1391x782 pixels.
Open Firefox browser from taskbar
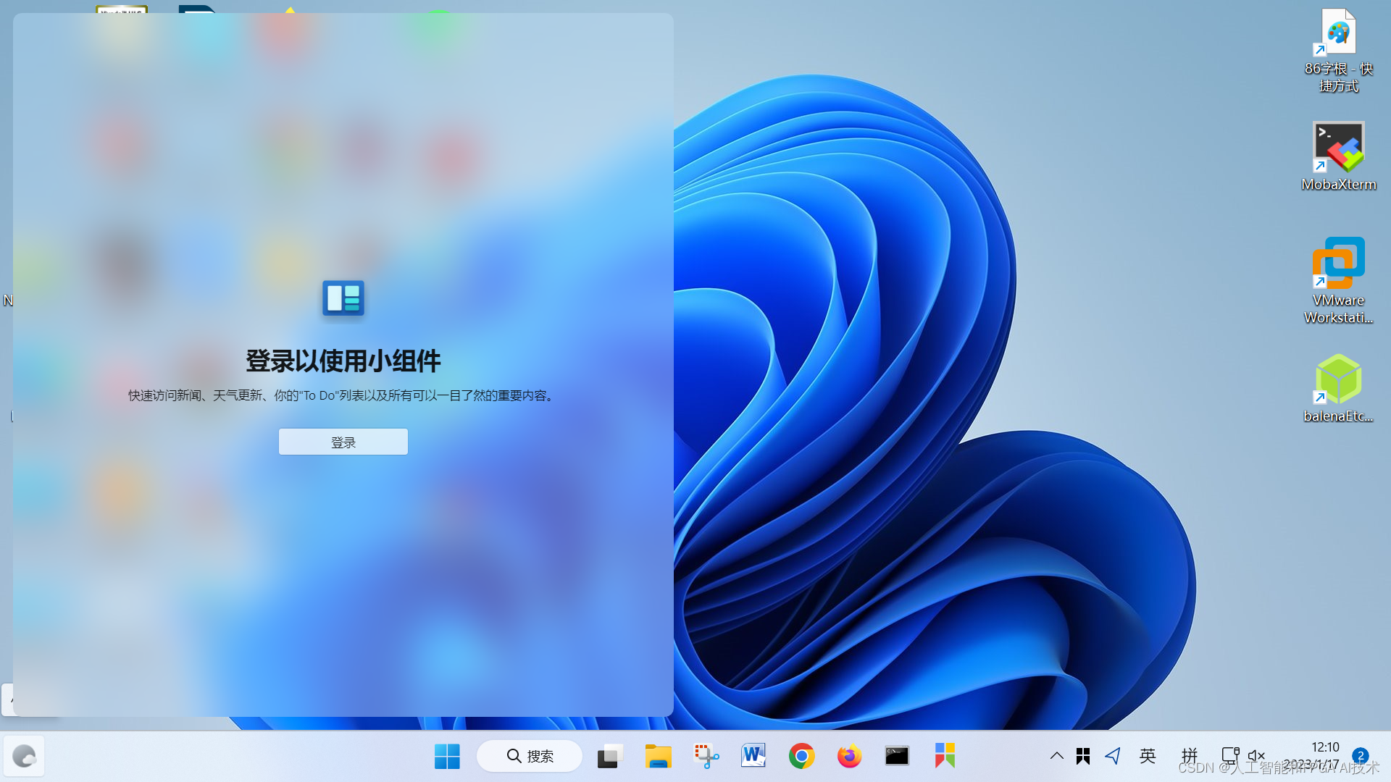849,756
